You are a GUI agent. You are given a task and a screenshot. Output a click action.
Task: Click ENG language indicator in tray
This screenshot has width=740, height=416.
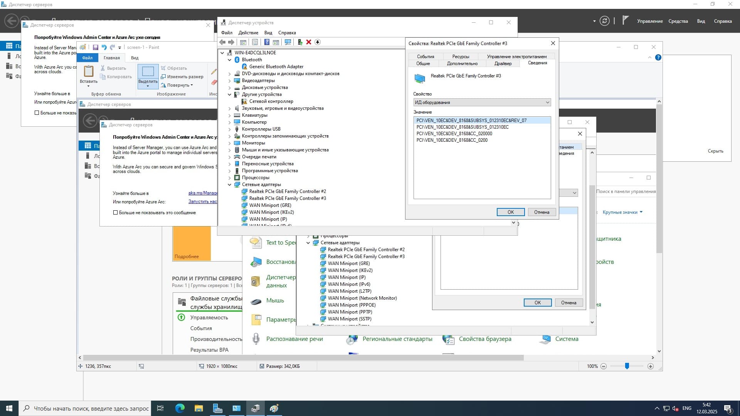click(x=686, y=408)
